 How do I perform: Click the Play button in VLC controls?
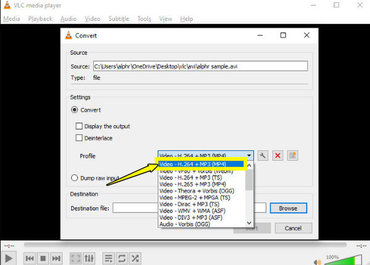(9, 258)
